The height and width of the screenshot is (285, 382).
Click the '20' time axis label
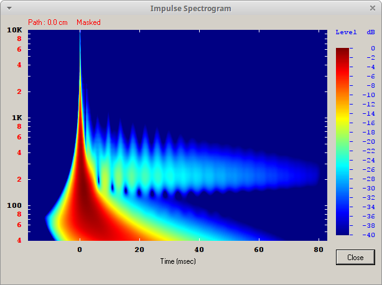tap(139, 250)
